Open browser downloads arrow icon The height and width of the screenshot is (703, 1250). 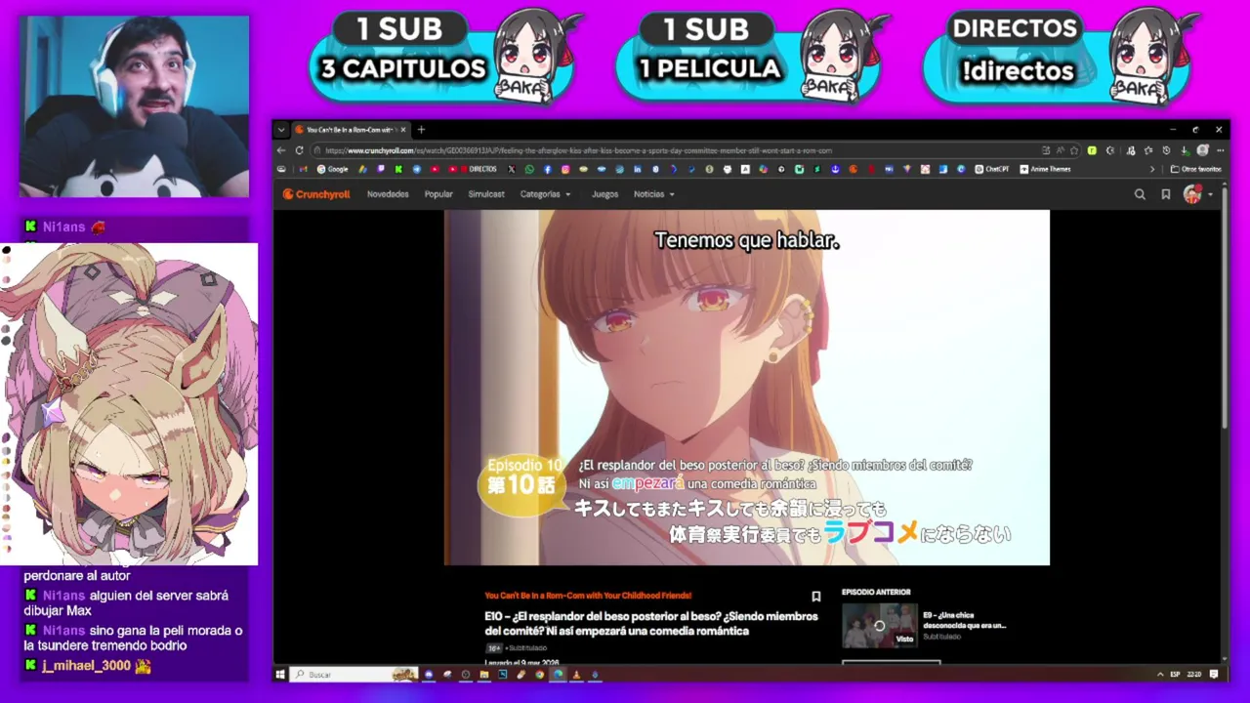click(1185, 150)
